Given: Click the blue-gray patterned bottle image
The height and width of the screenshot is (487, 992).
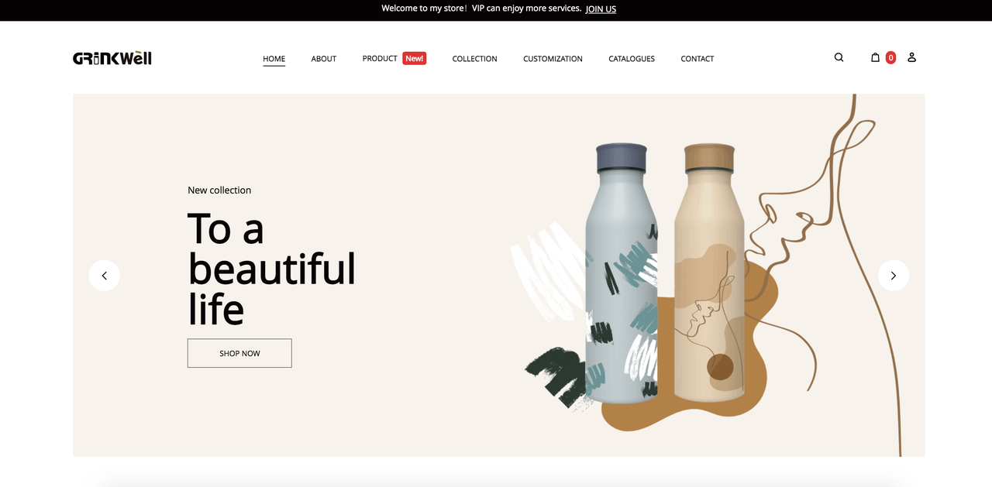Looking at the screenshot, I should [x=622, y=273].
